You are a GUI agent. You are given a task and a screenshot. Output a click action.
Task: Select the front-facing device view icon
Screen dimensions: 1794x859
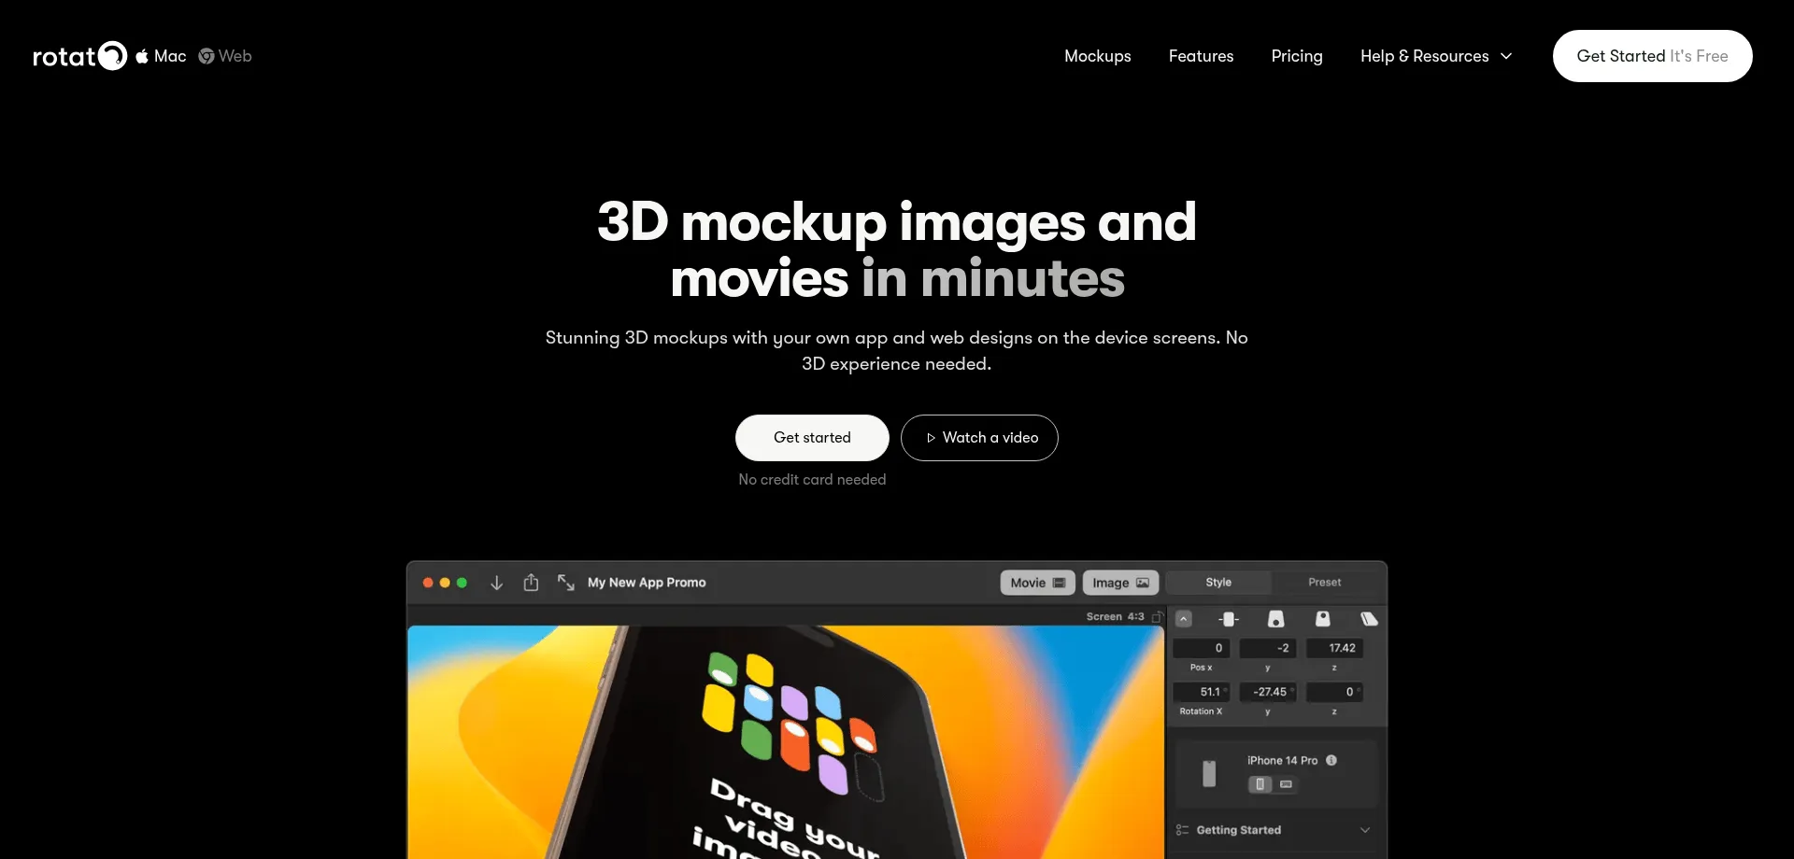(1229, 619)
